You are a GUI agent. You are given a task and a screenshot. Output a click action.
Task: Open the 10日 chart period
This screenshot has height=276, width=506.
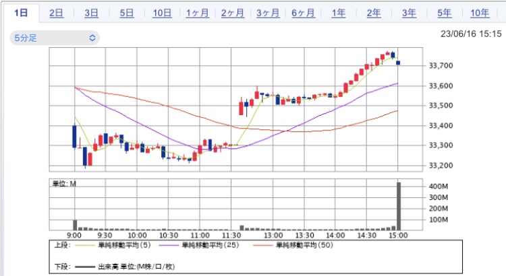click(x=162, y=13)
